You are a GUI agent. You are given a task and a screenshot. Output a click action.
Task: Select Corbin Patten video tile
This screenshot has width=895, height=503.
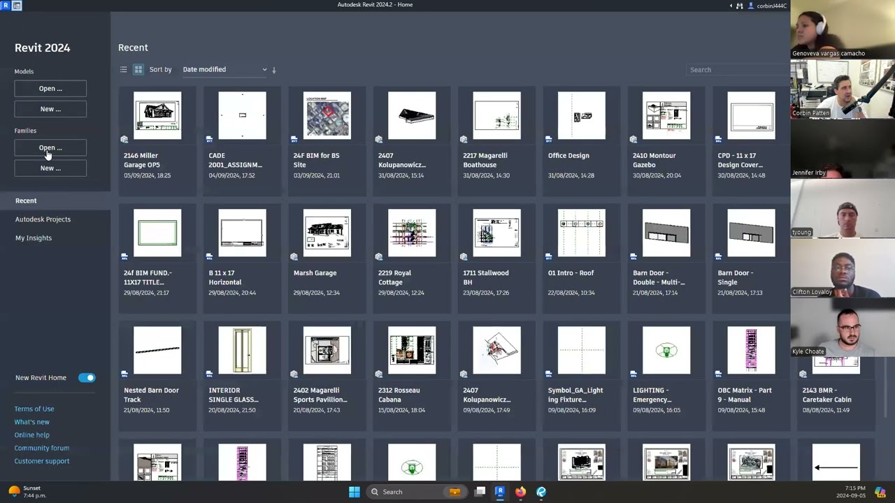point(843,89)
